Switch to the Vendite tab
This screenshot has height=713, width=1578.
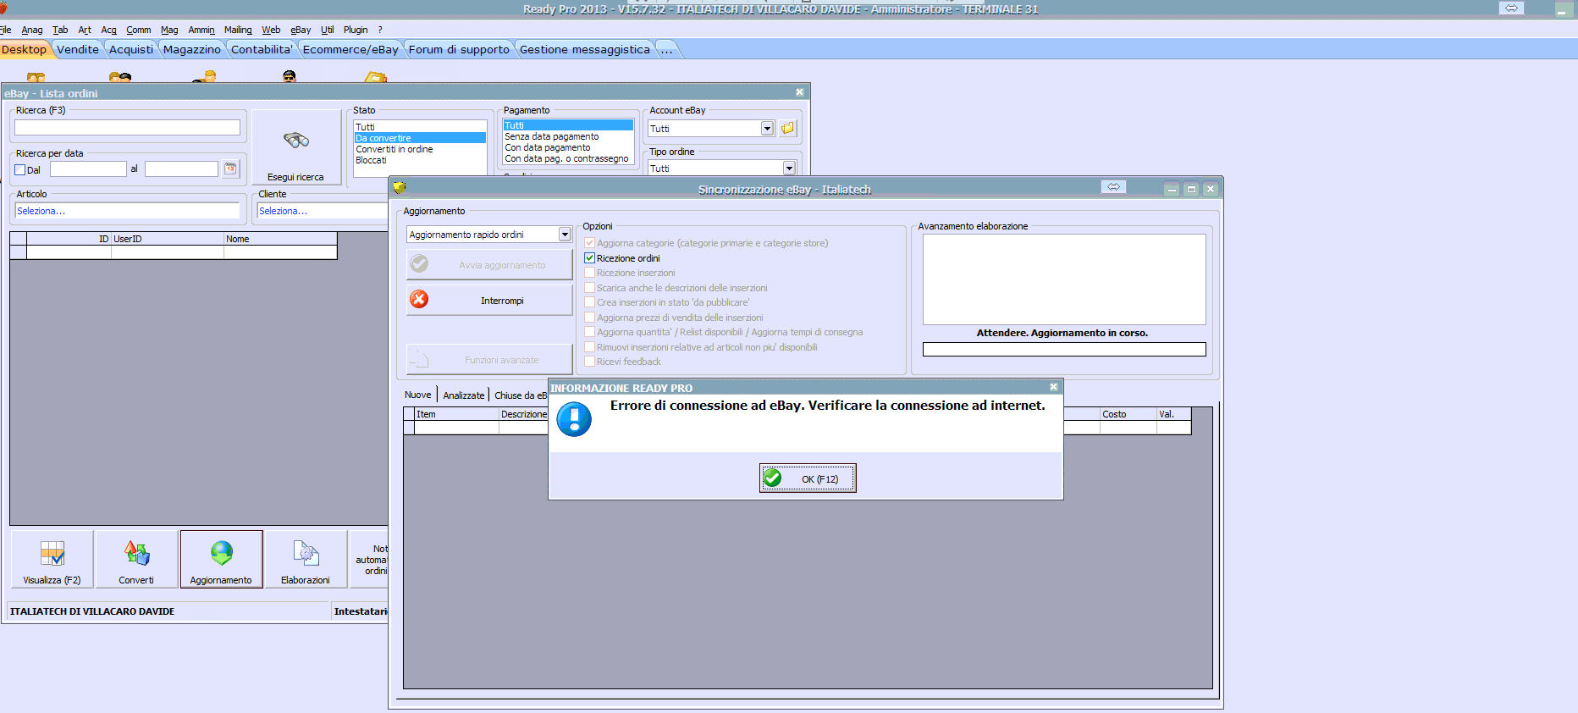(78, 49)
